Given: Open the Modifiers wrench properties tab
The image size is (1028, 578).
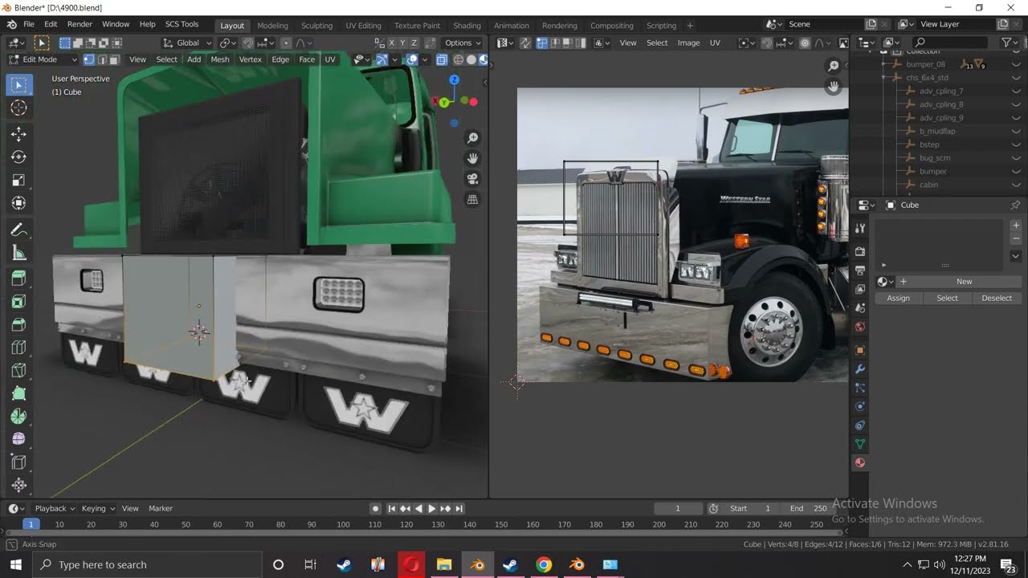Looking at the screenshot, I should [860, 369].
